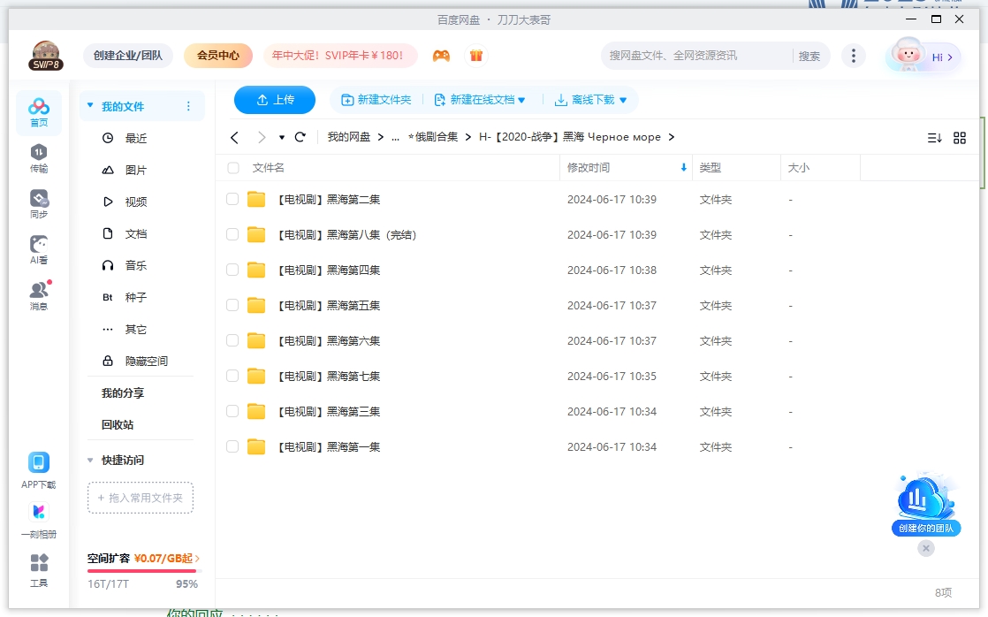The height and width of the screenshot is (617, 988).
Task: Click the 新建文件夹 button
Action: point(376,100)
